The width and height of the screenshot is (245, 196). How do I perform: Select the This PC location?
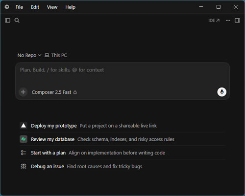(56, 55)
